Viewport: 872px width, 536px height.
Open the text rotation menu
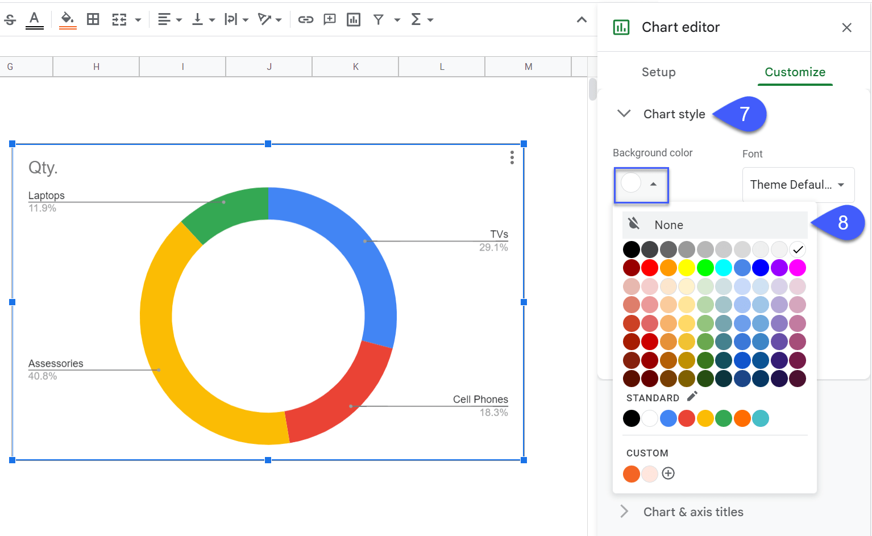[x=269, y=20]
